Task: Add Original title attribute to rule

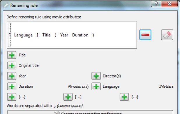Action: pos(12,65)
